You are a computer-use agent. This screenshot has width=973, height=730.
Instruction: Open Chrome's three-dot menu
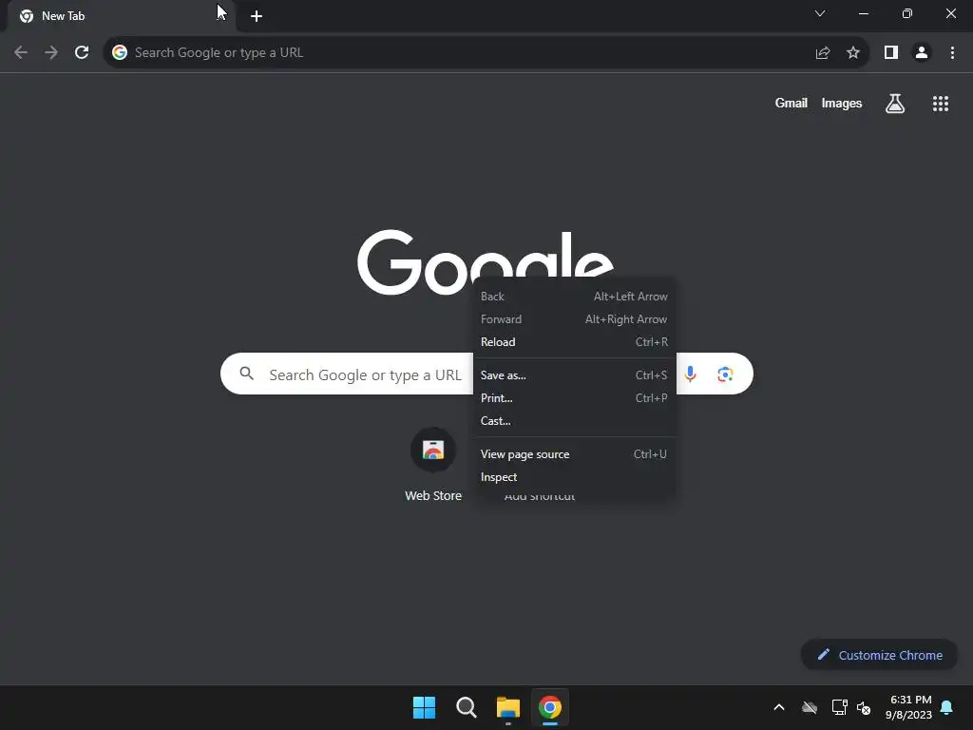[x=952, y=53]
